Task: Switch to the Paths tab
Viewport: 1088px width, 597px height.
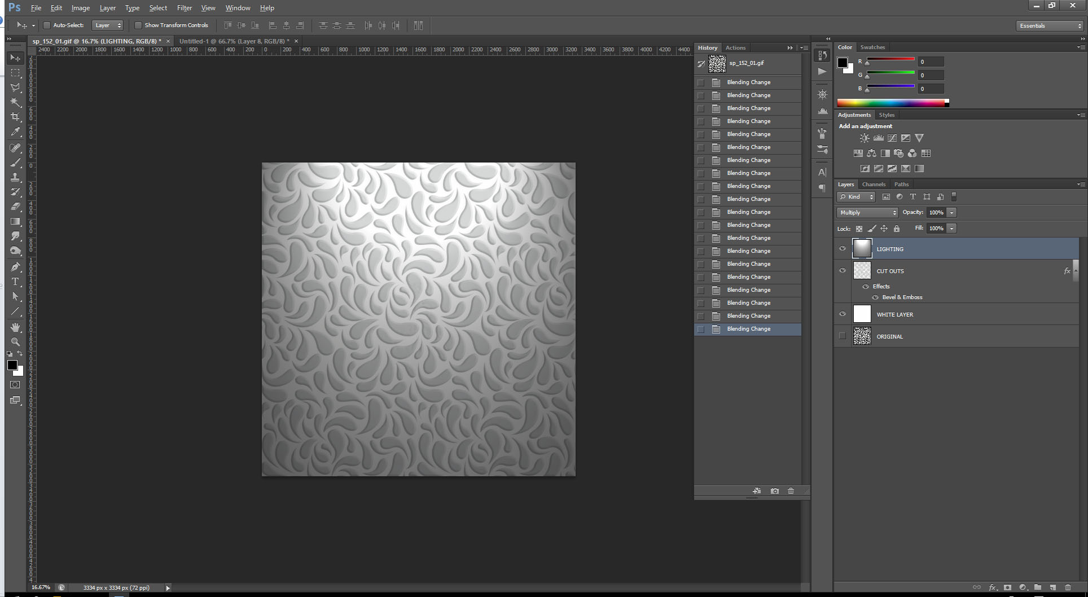Action: pos(901,185)
